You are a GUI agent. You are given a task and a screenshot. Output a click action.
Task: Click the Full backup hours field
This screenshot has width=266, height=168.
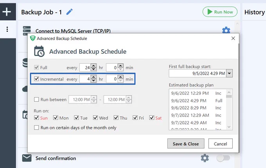tap(85, 68)
